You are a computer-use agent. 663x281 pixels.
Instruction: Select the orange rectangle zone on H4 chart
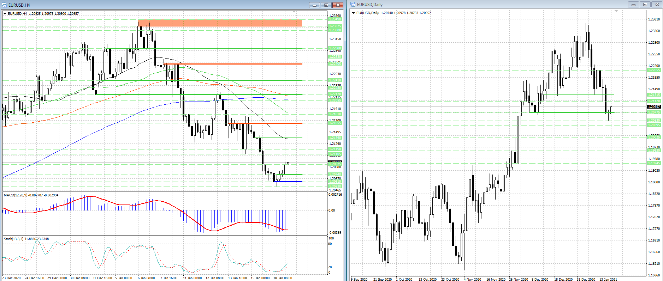220,23
